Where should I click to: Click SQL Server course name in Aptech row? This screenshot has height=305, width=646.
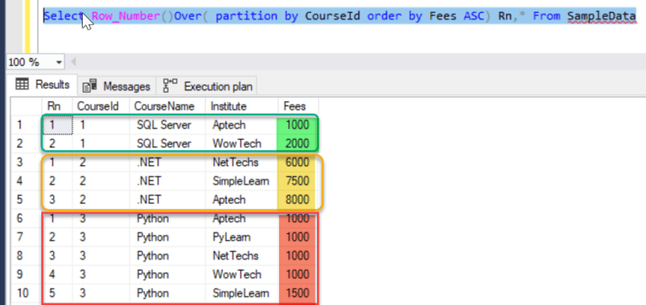167,125
